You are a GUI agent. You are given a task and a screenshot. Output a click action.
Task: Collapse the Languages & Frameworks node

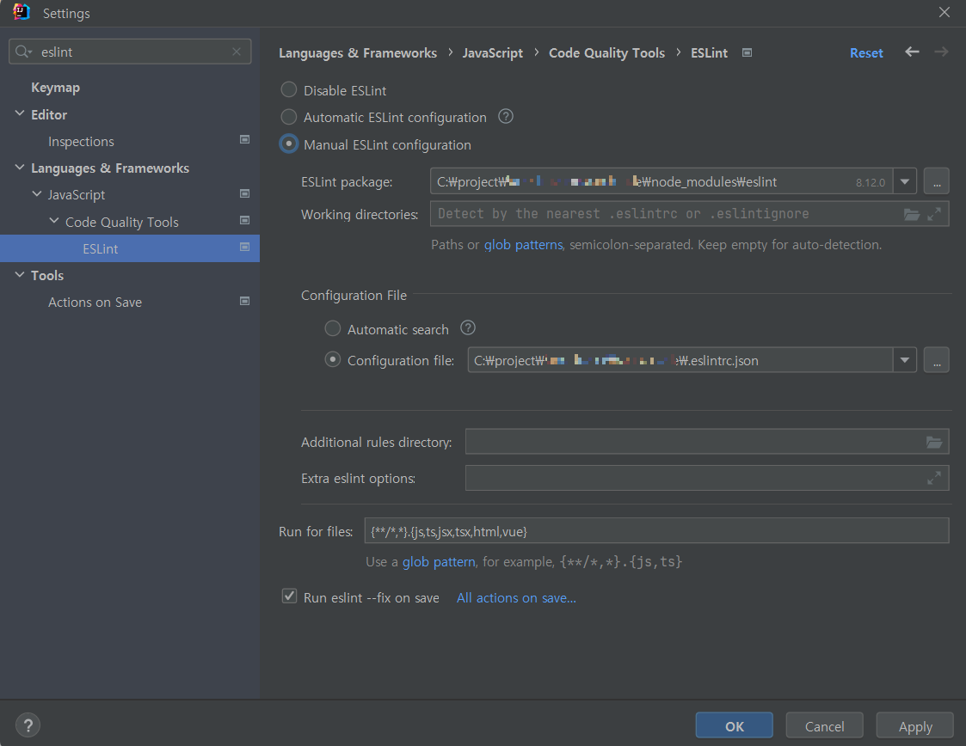point(20,168)
